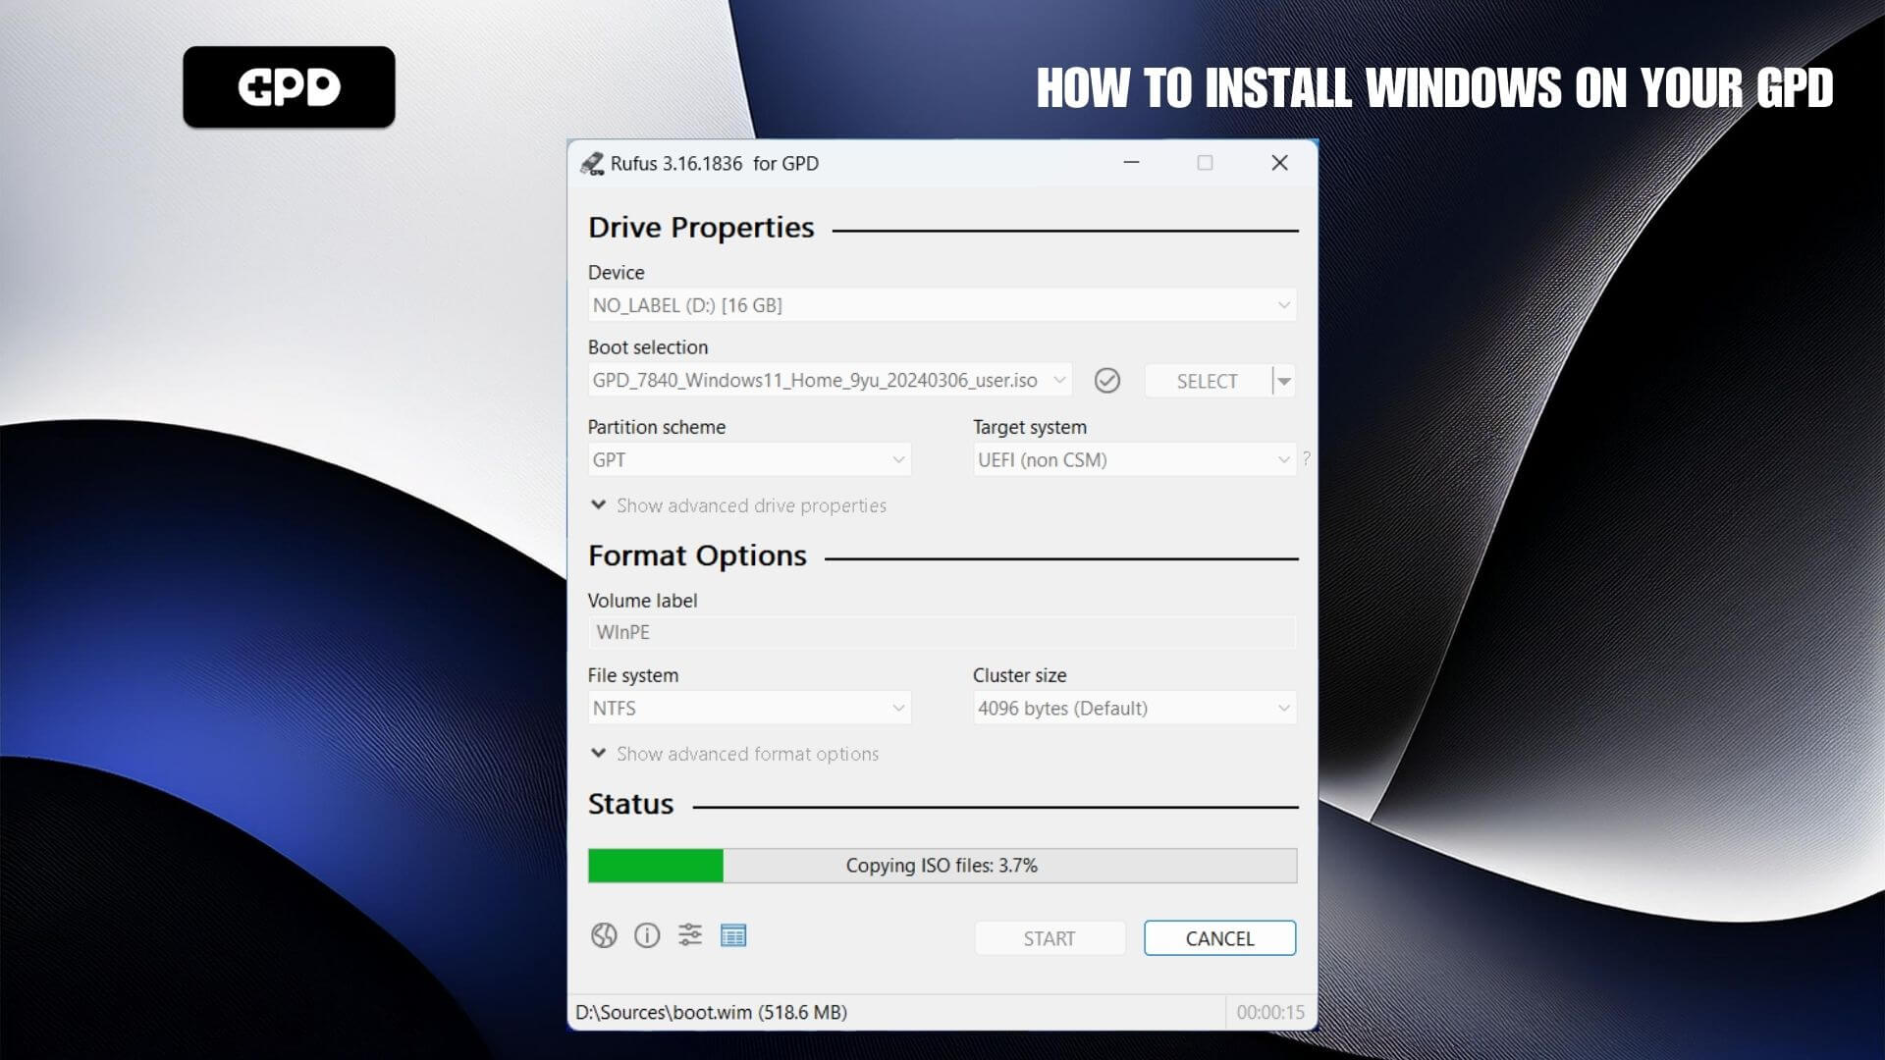Image resolution: width=1885 pixels, height=1060 pixels.
Task: Click the Rufus USB title bar icon
Action: pos(592,164)
